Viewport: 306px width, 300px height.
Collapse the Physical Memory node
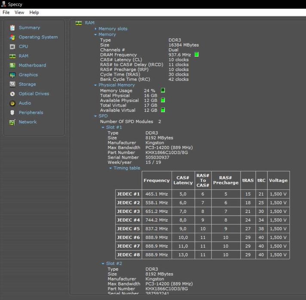(95, 85)
